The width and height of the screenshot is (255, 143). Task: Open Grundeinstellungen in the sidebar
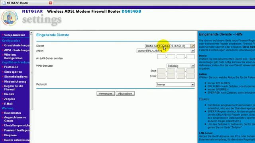coord(17,45)
